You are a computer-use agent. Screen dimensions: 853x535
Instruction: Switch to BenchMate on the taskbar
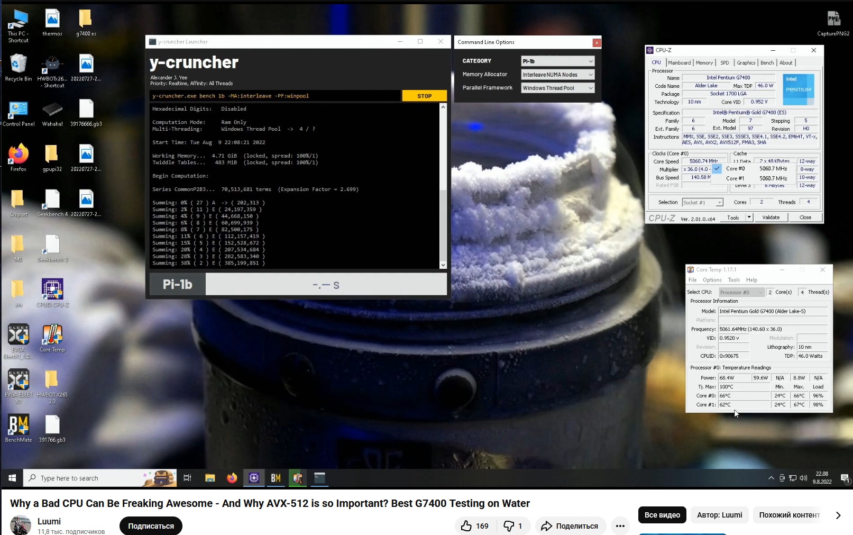(276, 478)
